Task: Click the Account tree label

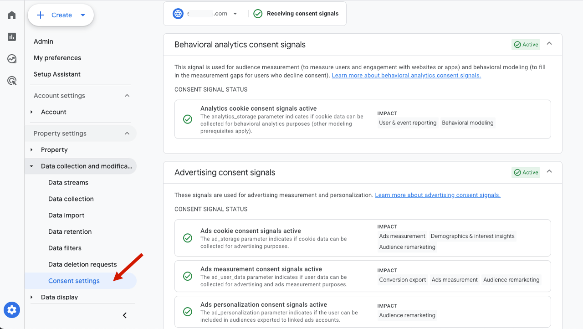Action: [54, 112]
